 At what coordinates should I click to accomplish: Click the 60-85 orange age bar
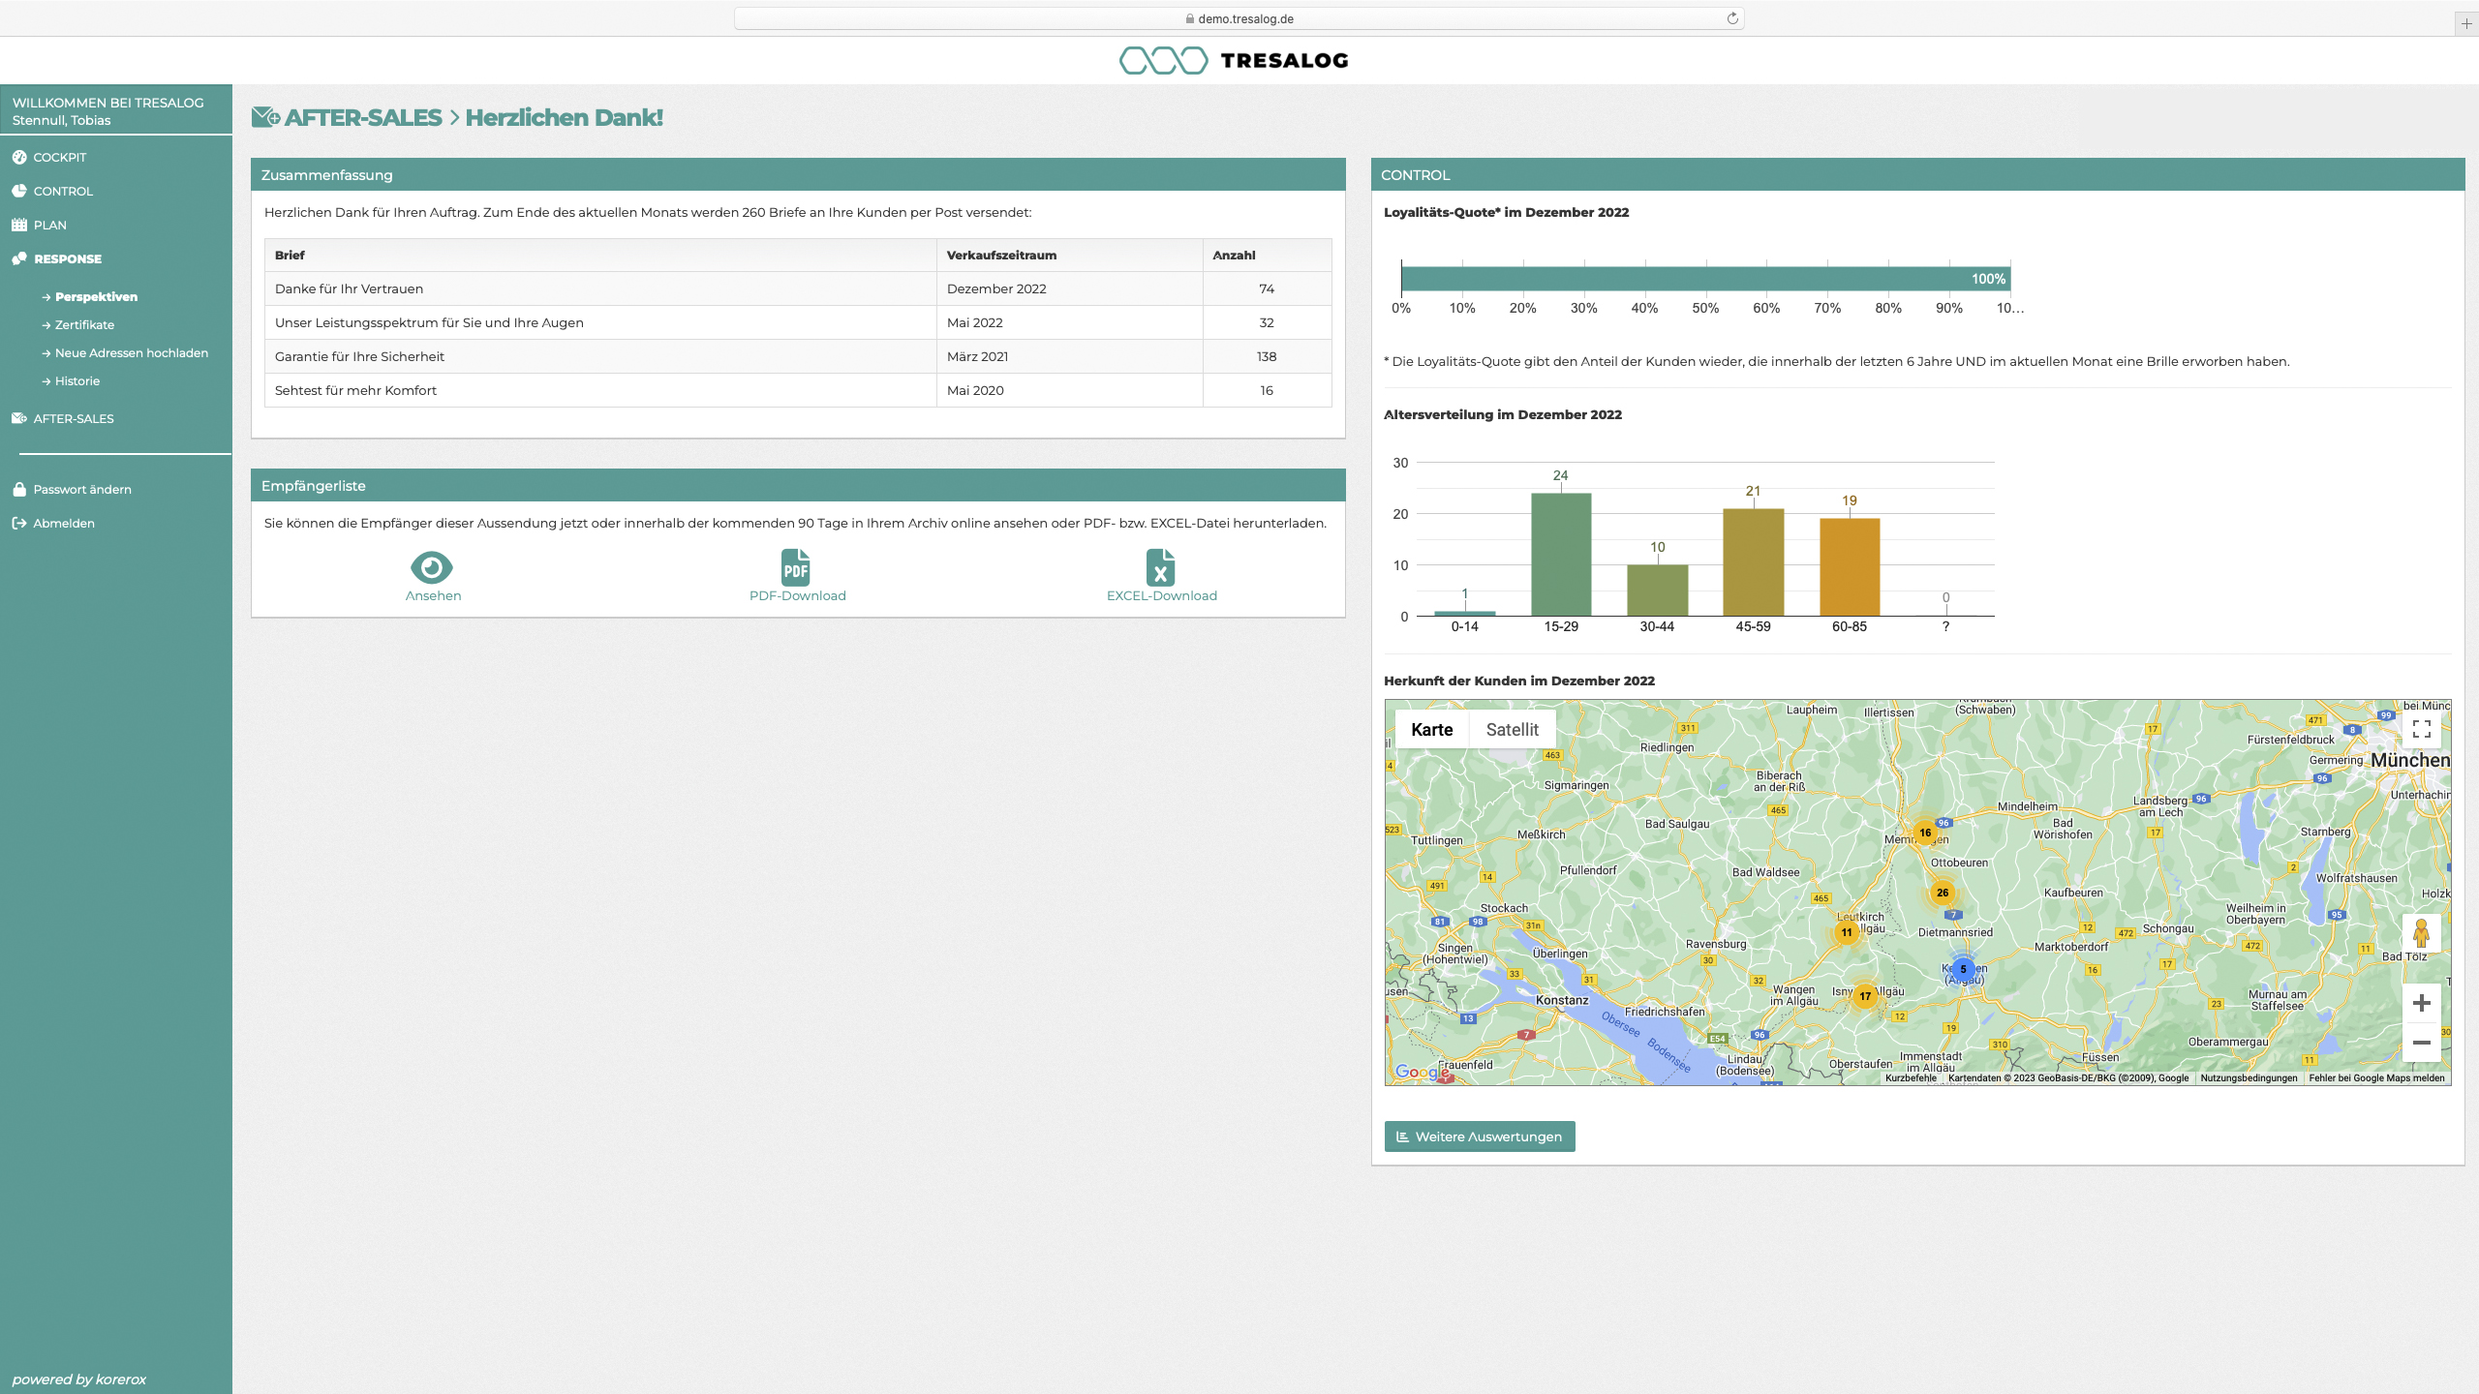tap(1849, 567)
